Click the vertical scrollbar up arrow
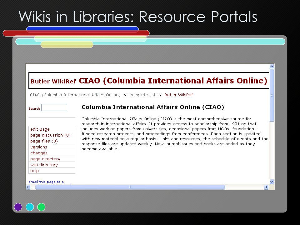The width and height of the screenshot is (300, 225). pyautogui.click(x=272, y=67)
